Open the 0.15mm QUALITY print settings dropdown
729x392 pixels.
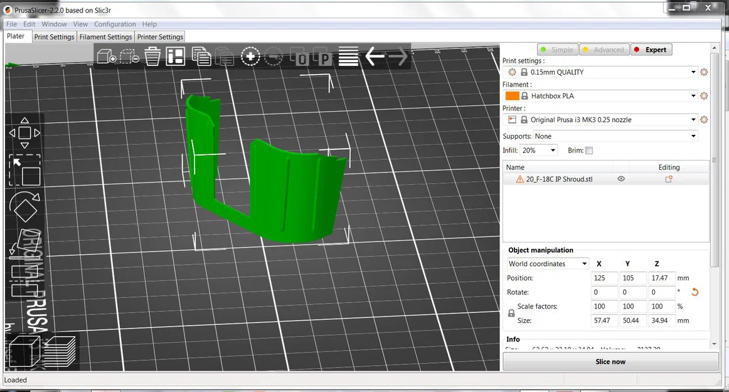pyautogui.click(x=600, y=72)
